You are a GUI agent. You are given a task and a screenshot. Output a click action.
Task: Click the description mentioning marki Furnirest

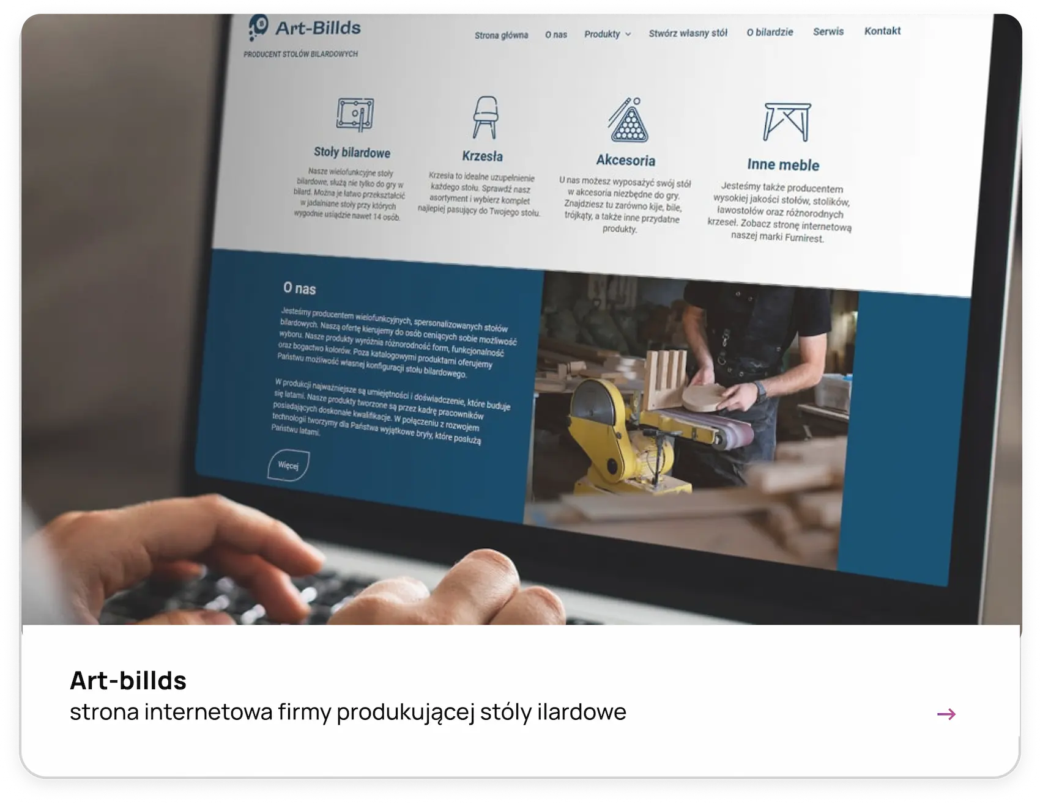tap(779, 212)
